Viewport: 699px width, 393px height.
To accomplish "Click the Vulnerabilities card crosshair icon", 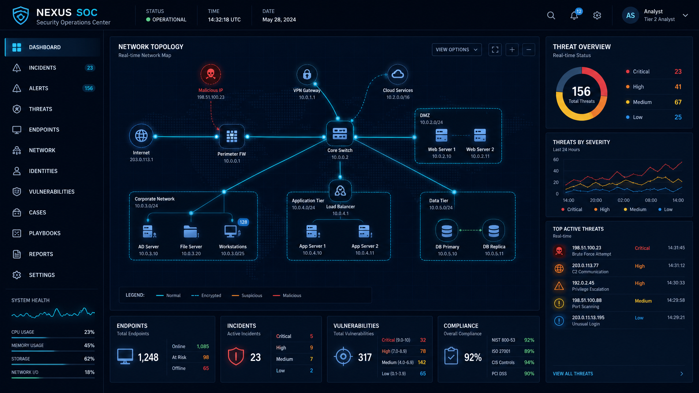I will click(343, 356).
